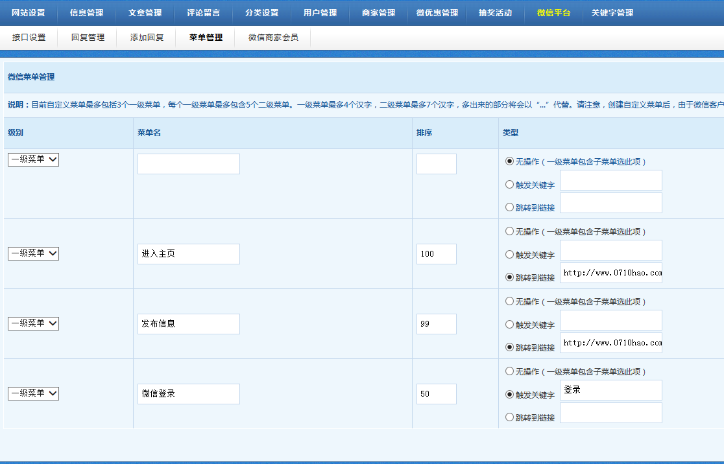724x464 pixels.
Task: Open the 抽奖活动 menu item
Action: (x=495, y=13)
